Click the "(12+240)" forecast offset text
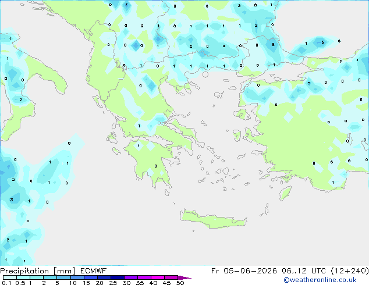The width and height of the screenshot is (369, 285). tap(350, 271)
